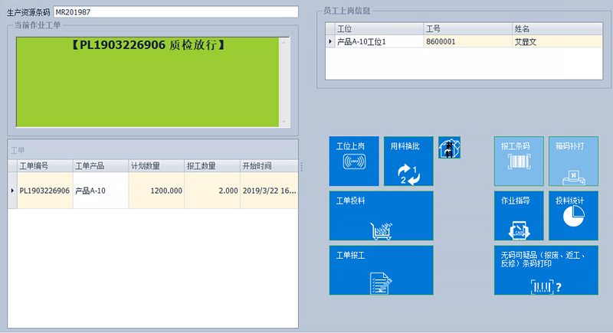Open the 作业指导 work instruction tile
The image size is (613, 333).
tap(519, 216)
